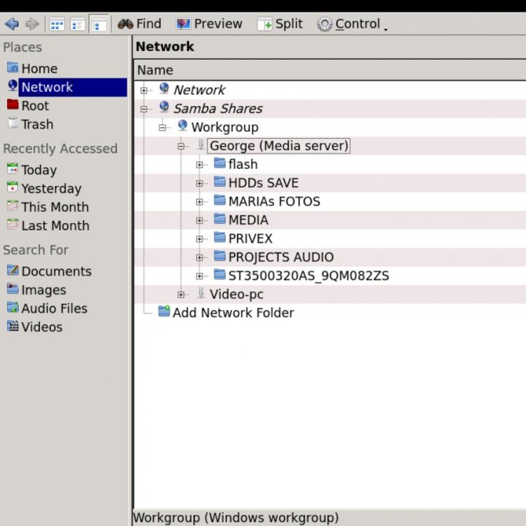The width and height of the screenshot is (526, 526).
Task: Collapse the Workgroup node
Action: [x=163, y=128]
